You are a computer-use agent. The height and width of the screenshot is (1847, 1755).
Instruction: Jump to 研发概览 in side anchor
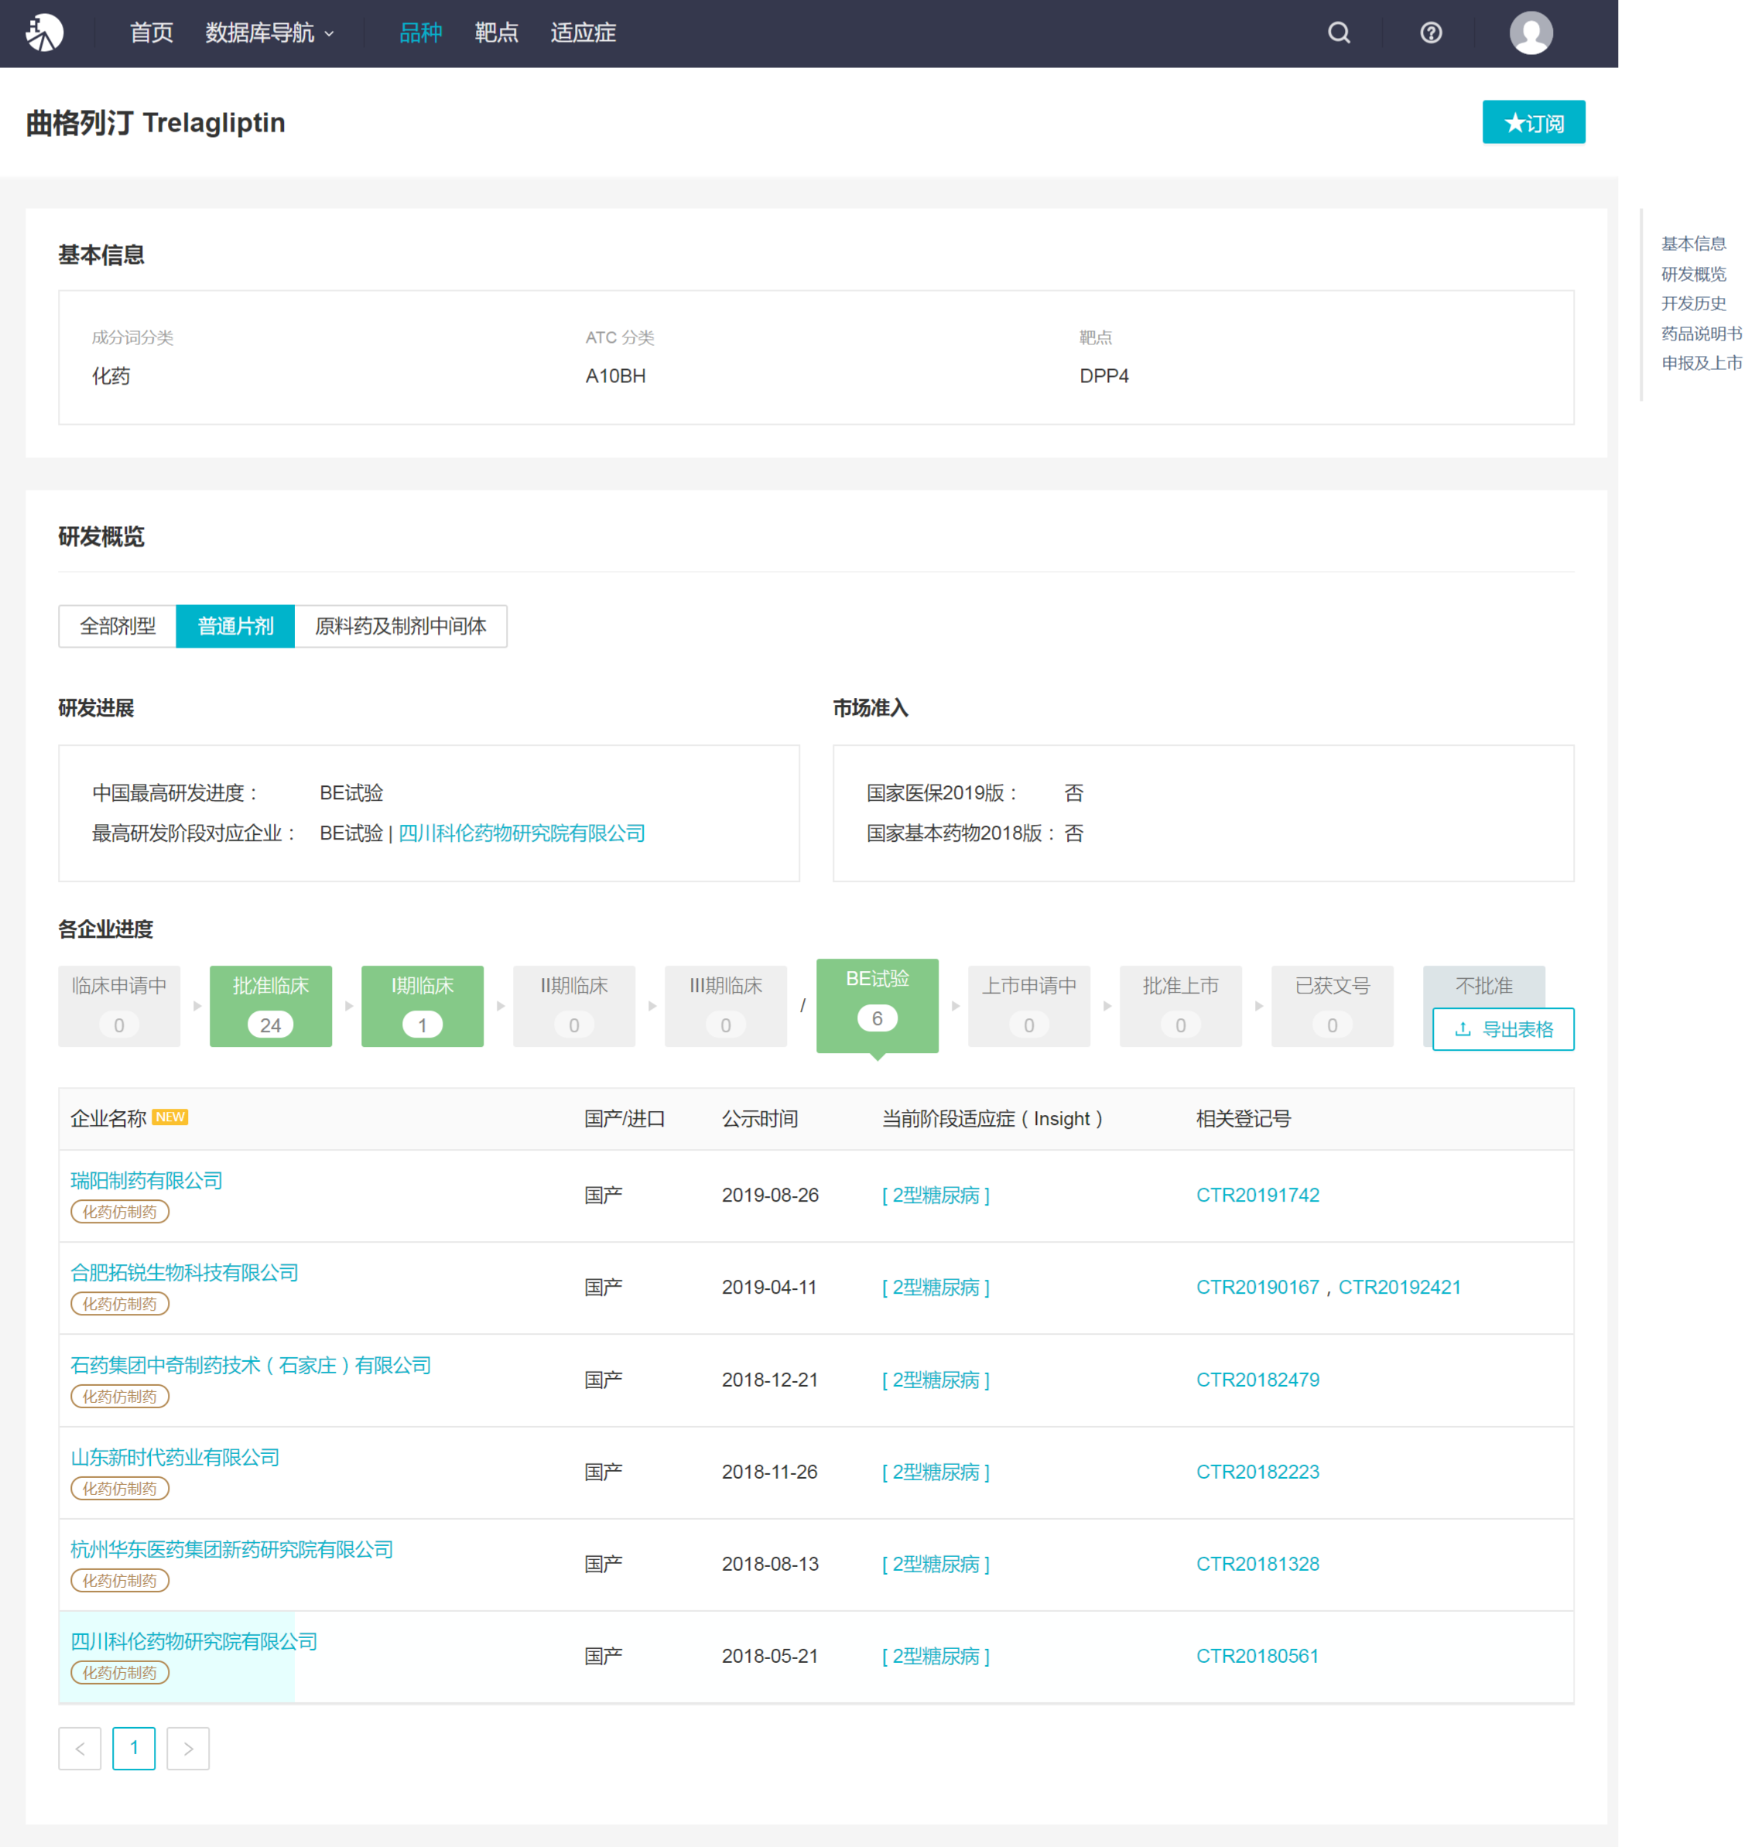click(1693, 273)
